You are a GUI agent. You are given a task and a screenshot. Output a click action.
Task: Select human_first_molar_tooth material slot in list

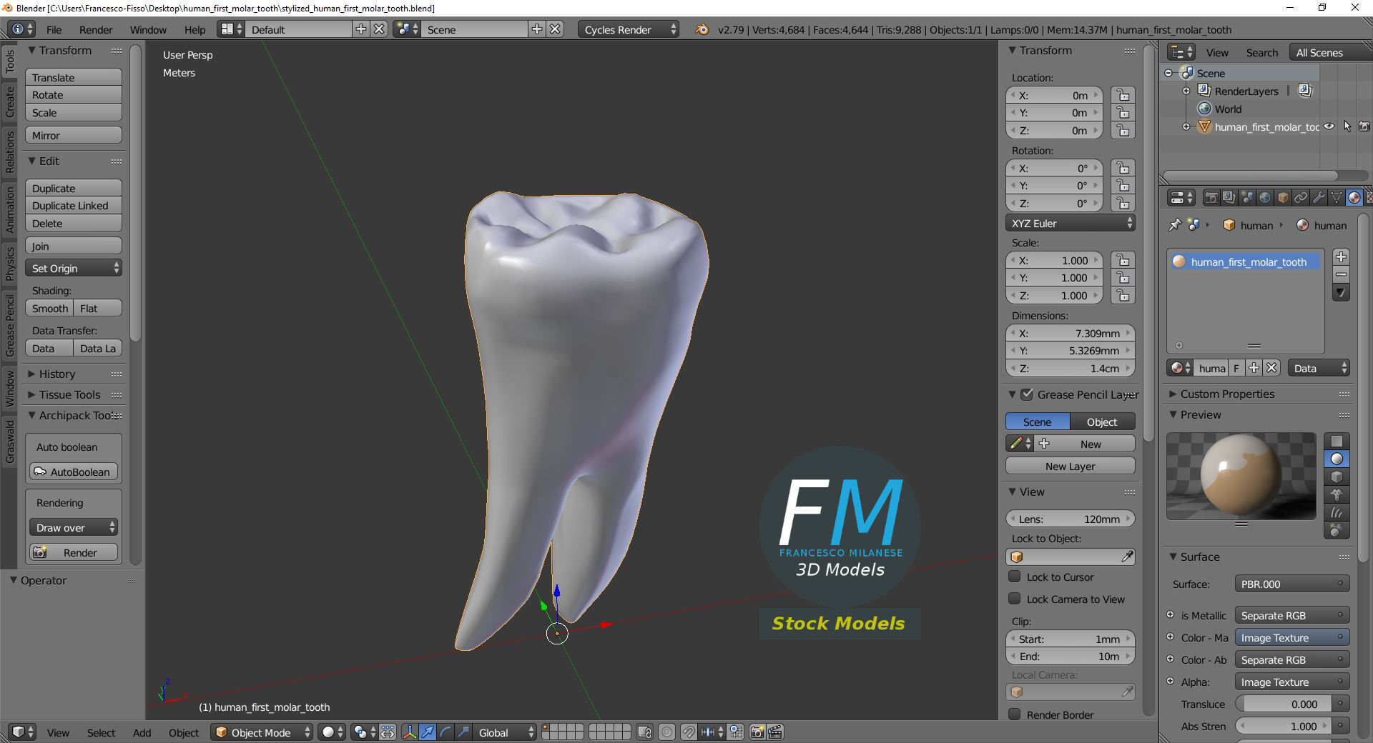click(x=1245, y=261)
